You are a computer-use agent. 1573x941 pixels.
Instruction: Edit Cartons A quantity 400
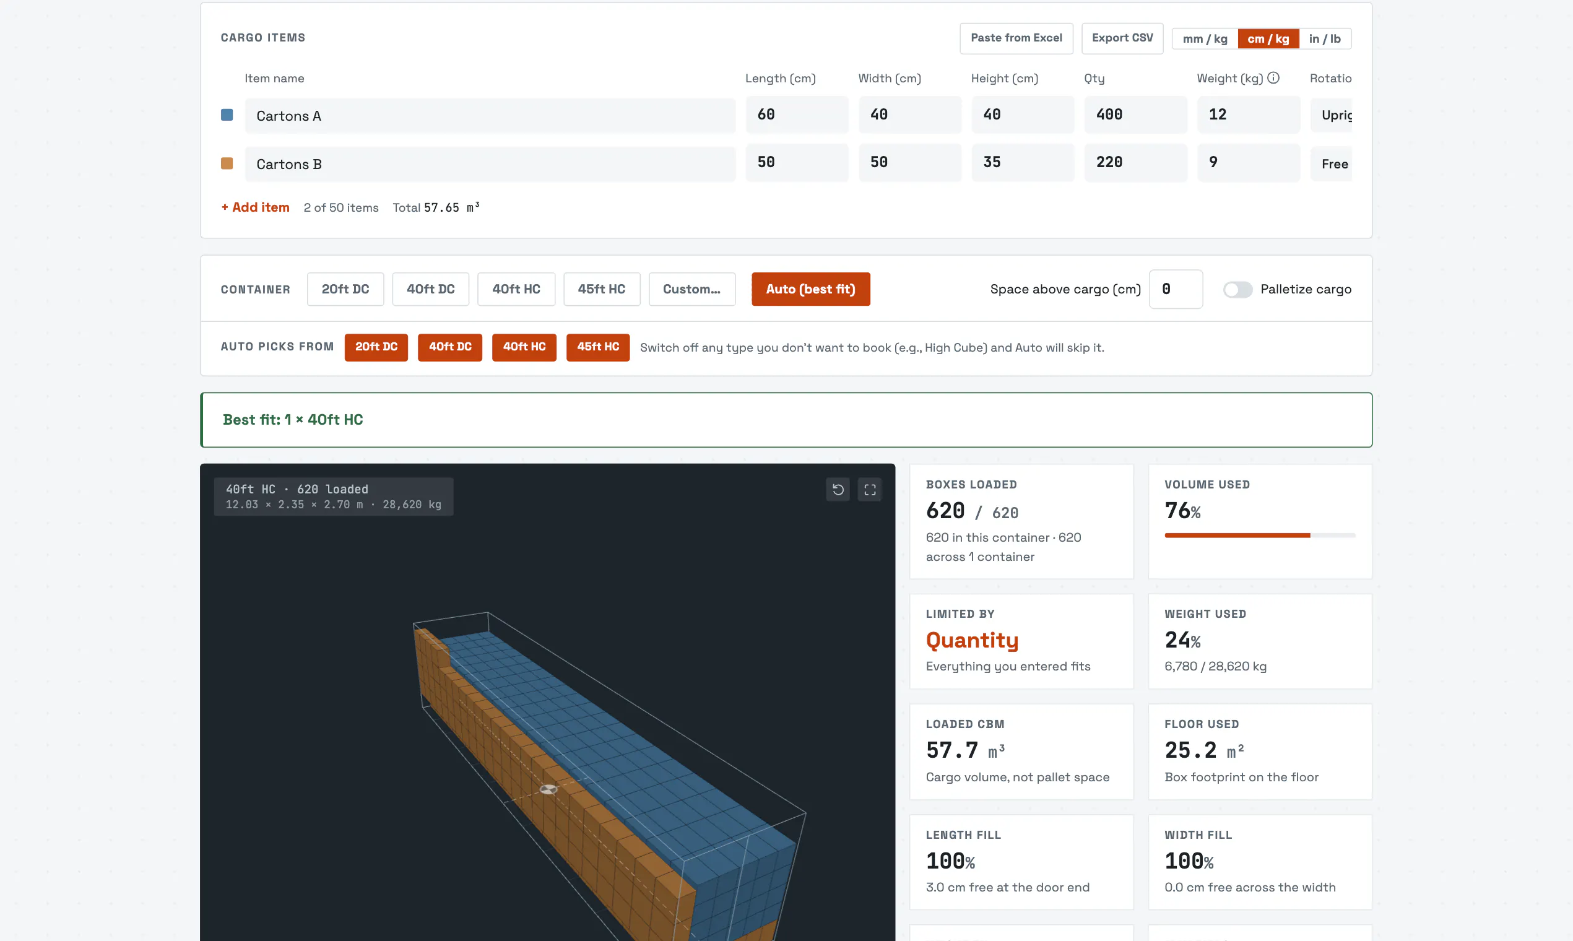1135,115
